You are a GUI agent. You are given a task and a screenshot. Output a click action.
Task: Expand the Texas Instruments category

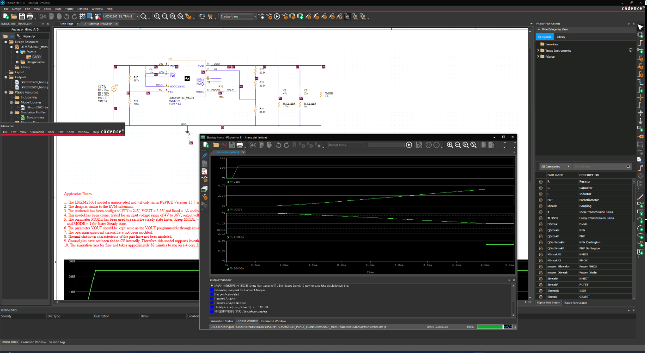[539, 50]
